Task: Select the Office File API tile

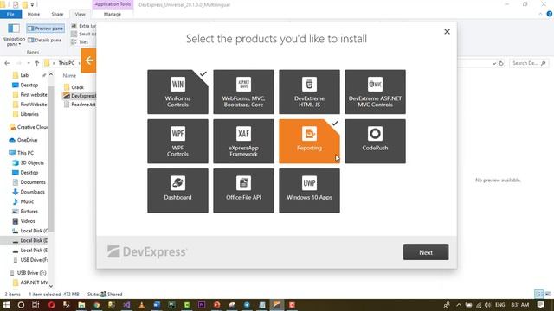Action: point(243,190)
